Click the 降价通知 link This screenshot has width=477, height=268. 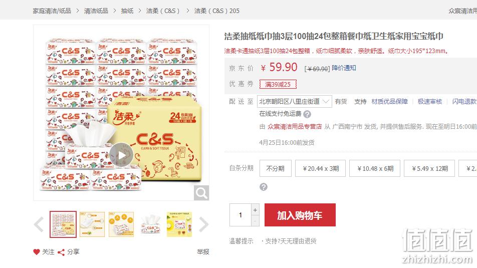coord(344,68)
